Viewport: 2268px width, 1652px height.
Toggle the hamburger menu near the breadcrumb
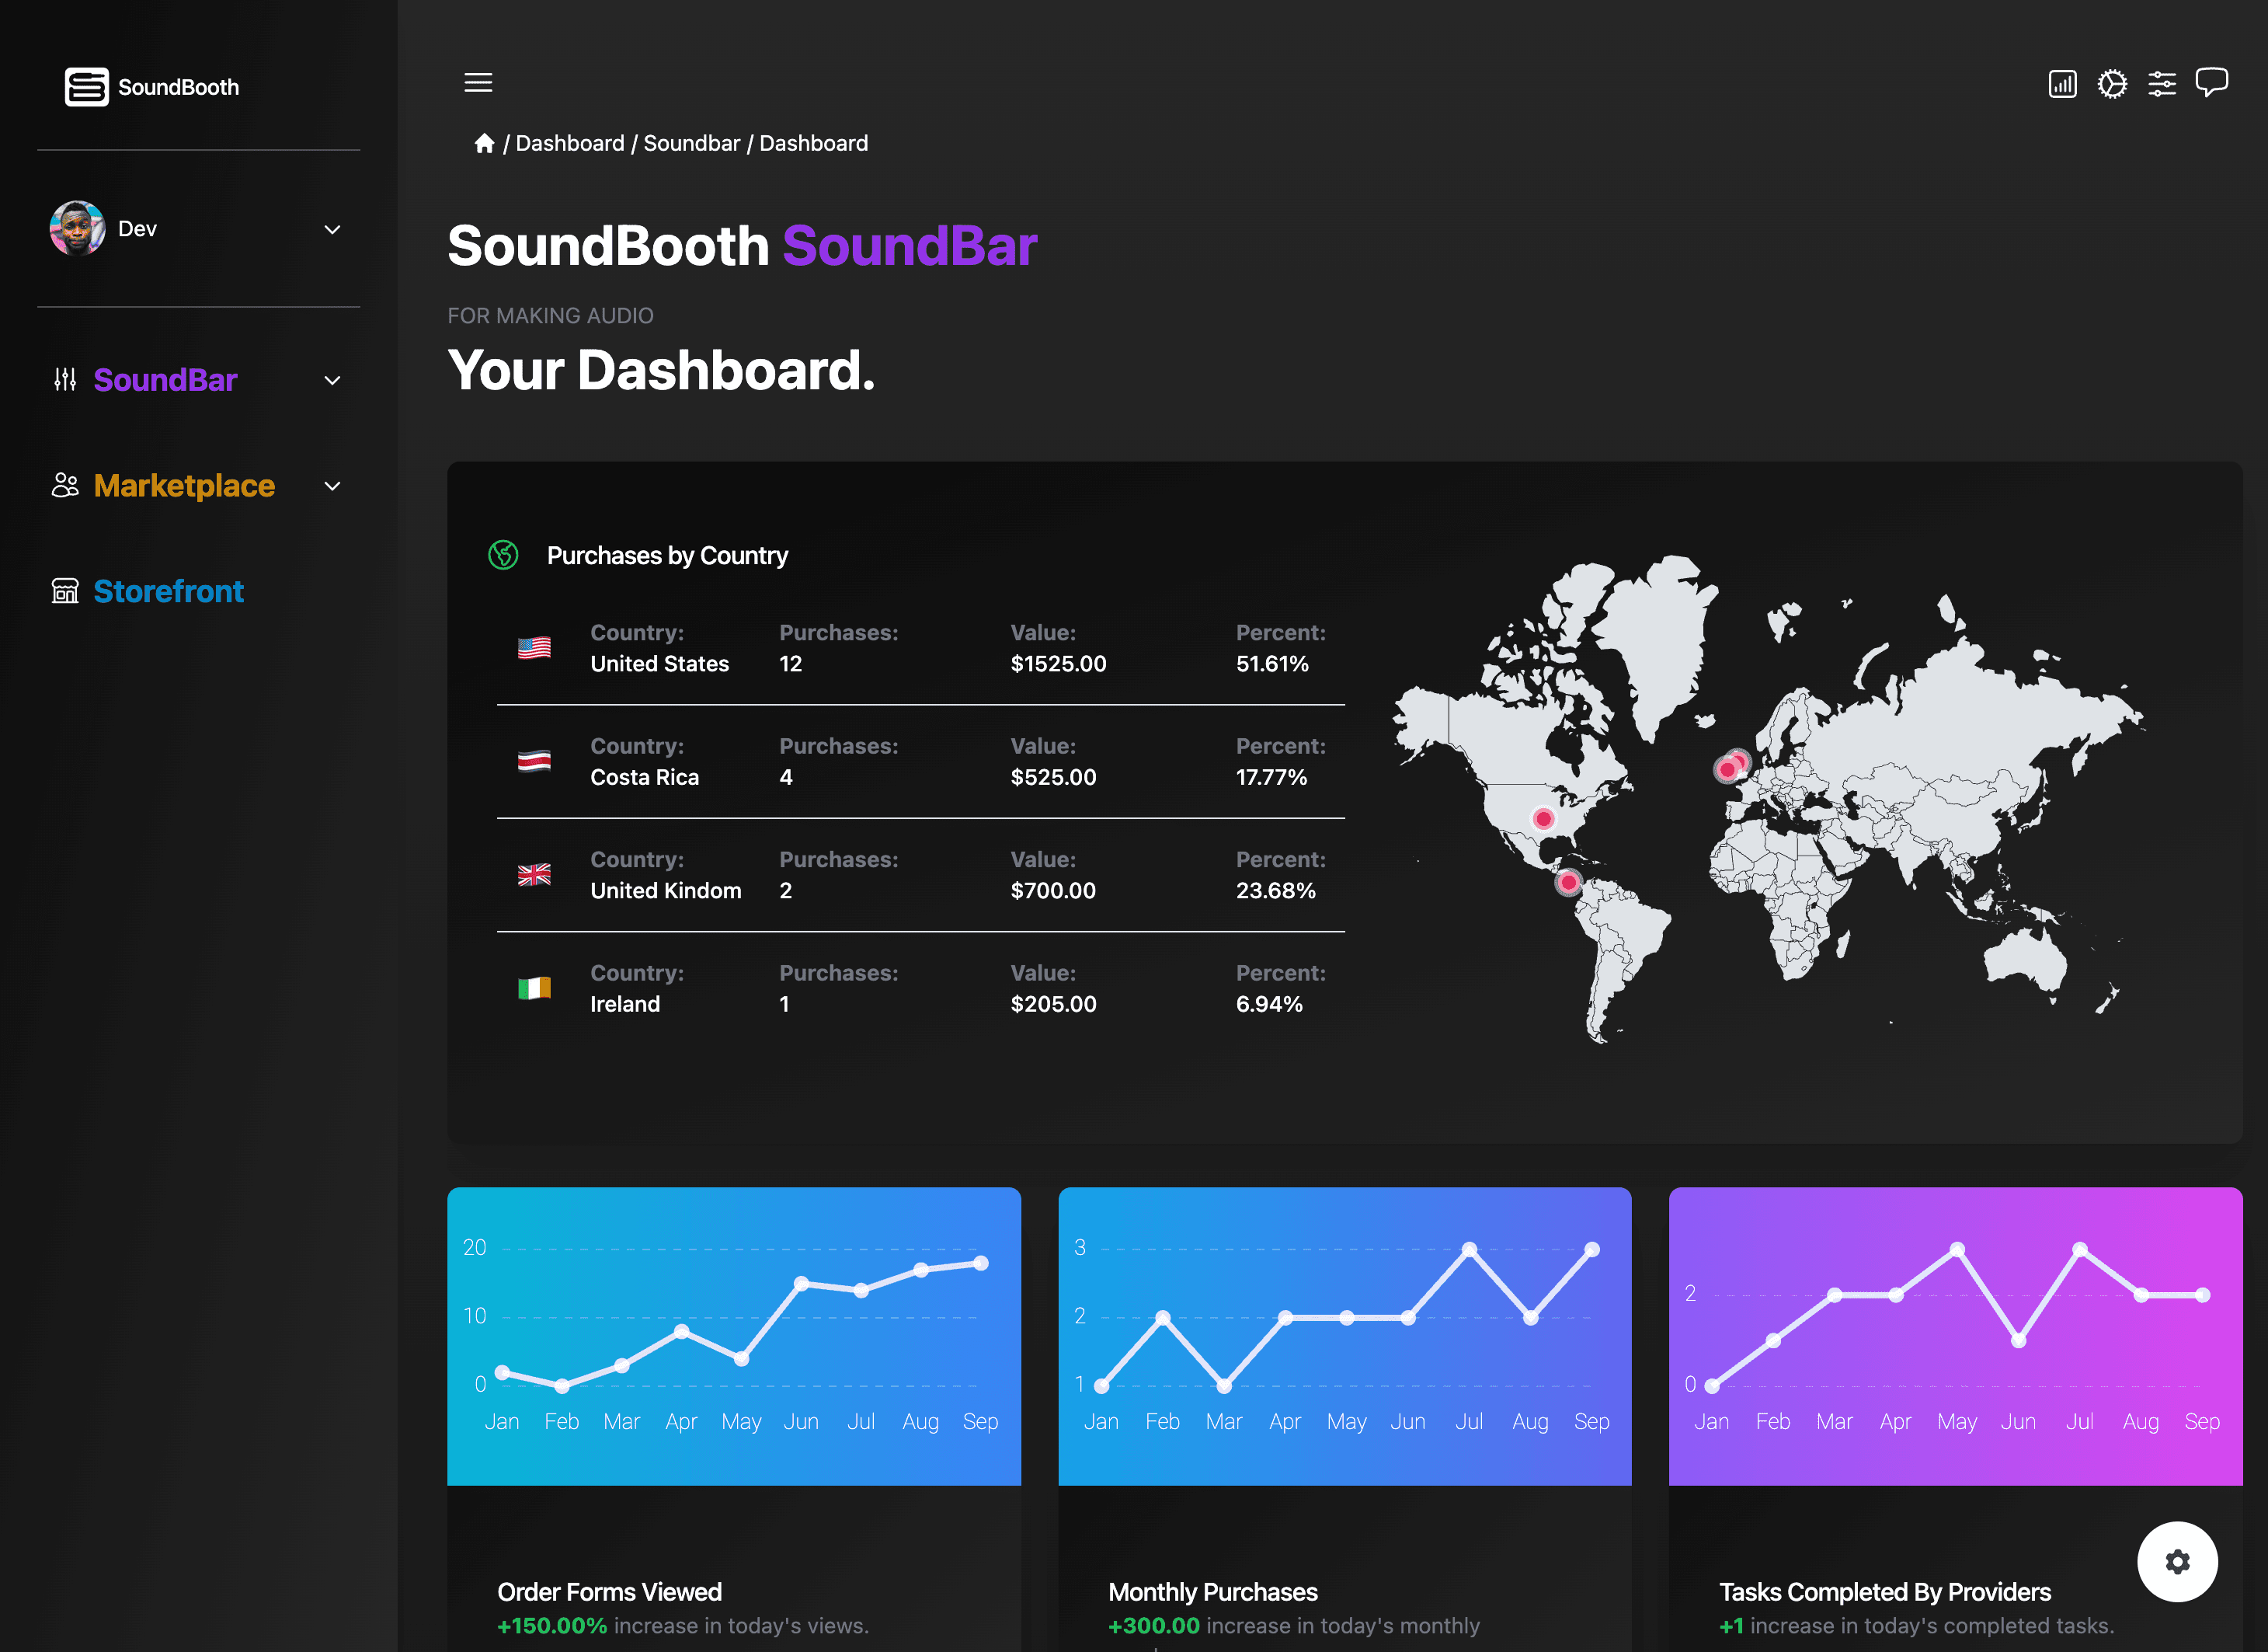tap(478, 82)
